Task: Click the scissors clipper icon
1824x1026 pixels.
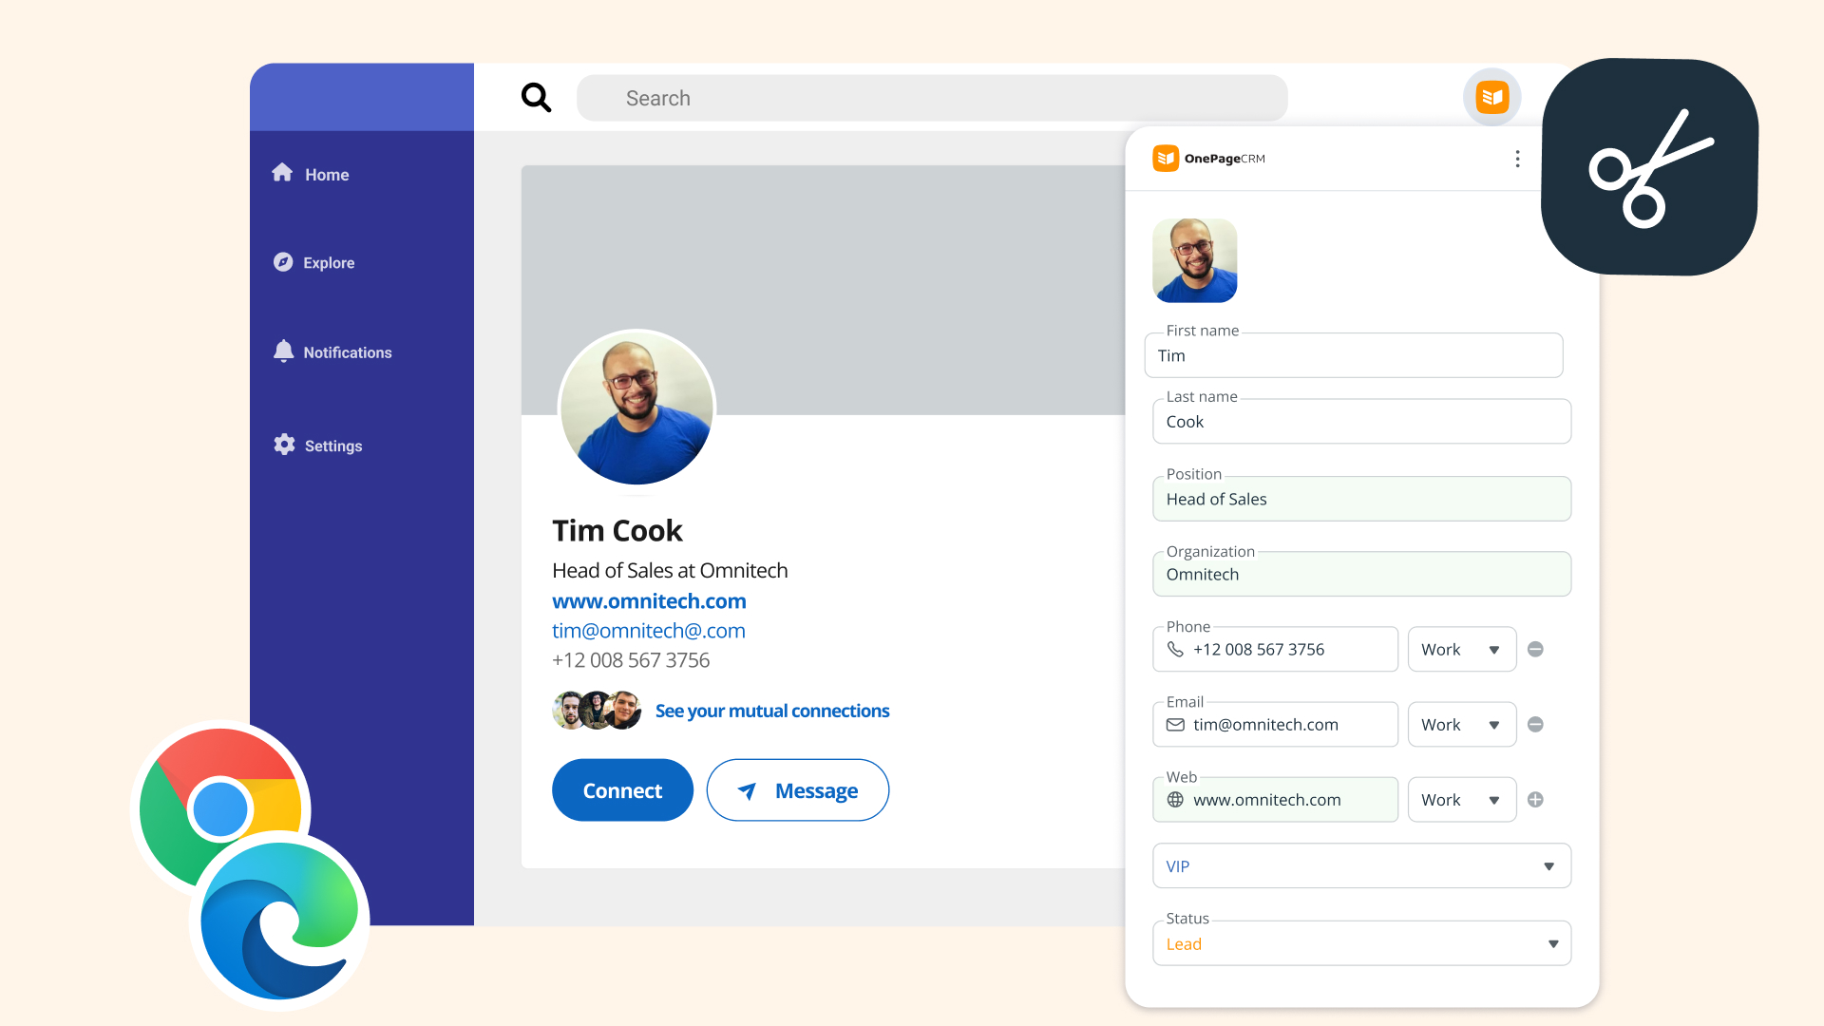Action: (x=1649, y=168)
